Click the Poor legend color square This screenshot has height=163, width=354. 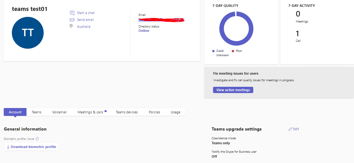(233, 51)
